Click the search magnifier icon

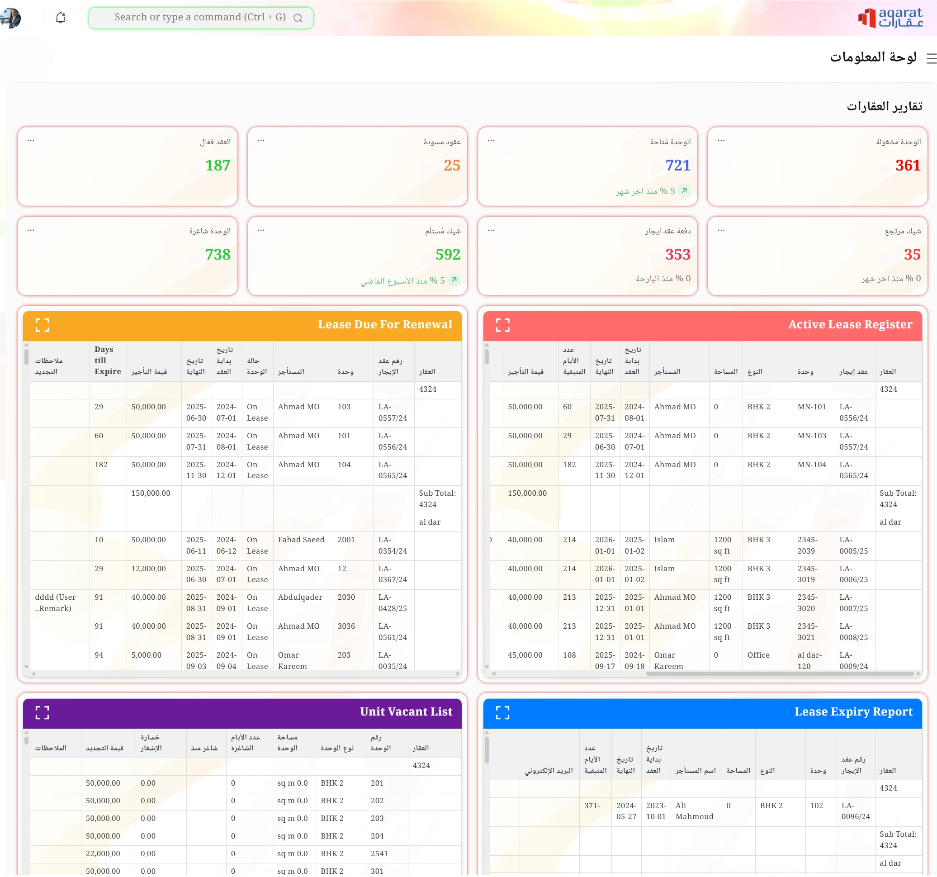[x=298, y=18]
